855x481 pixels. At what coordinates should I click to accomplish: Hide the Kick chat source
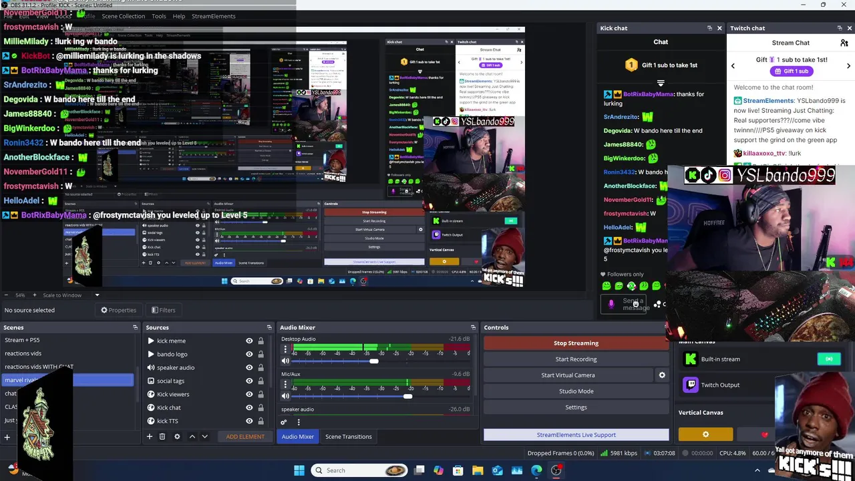pyautogui.click(x=249, y=408)
